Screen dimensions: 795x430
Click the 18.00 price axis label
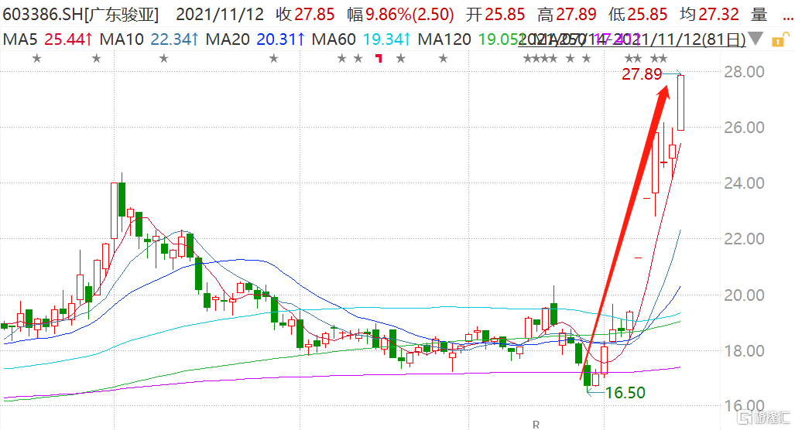[x=744, y=351]
